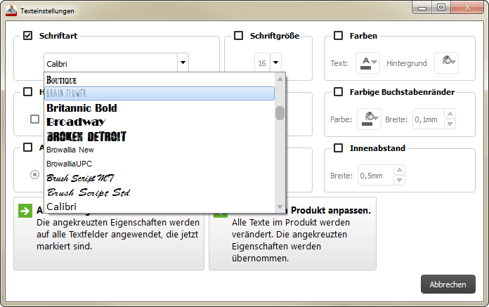Uncheck the Schriftart checkbox
Screen dimensions: 489x307
click(x=28, y=36)
